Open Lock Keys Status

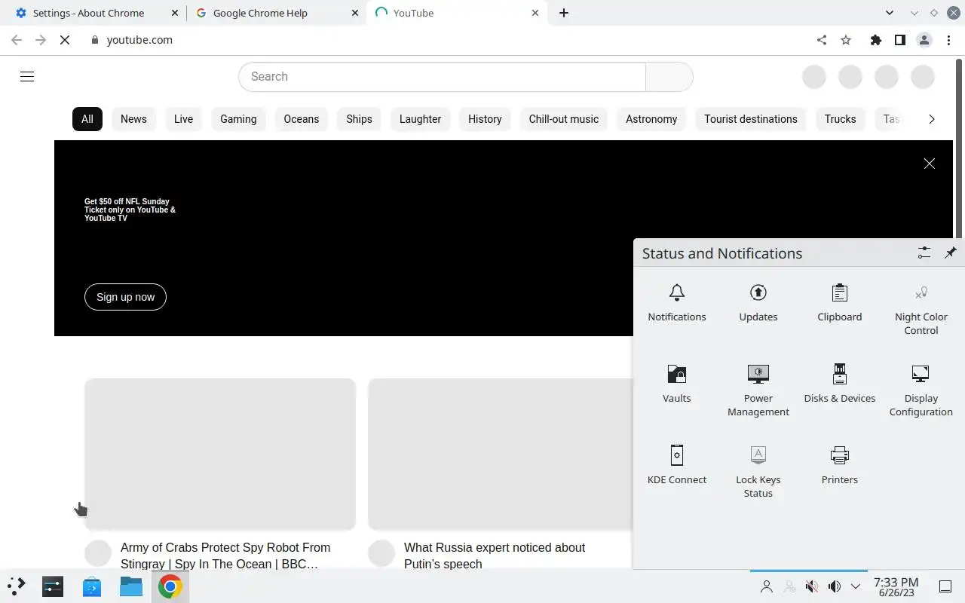pos(758,473)
